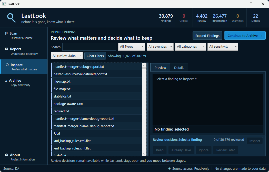Open the All sensitivity dropdown

[x=223, y=47]
